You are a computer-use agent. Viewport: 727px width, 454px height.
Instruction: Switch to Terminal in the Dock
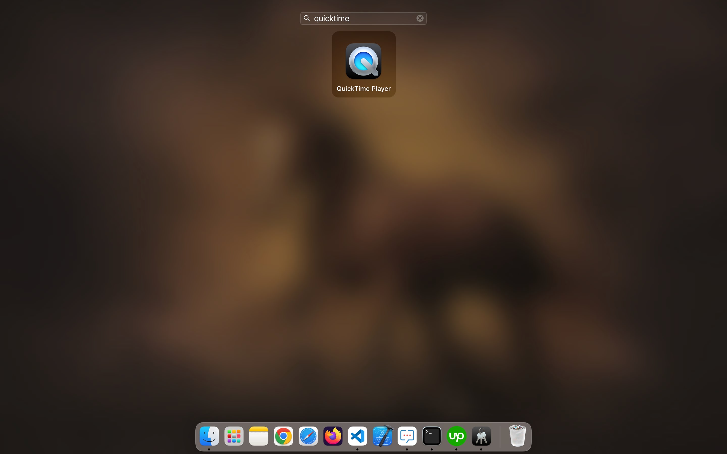[432, 436]
